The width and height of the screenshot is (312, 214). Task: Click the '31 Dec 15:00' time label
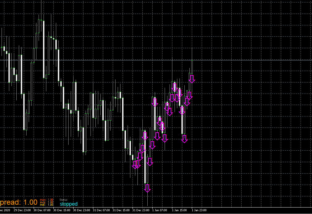tap(121, 210)
